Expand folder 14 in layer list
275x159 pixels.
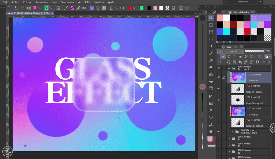click(x=229, y=138)
